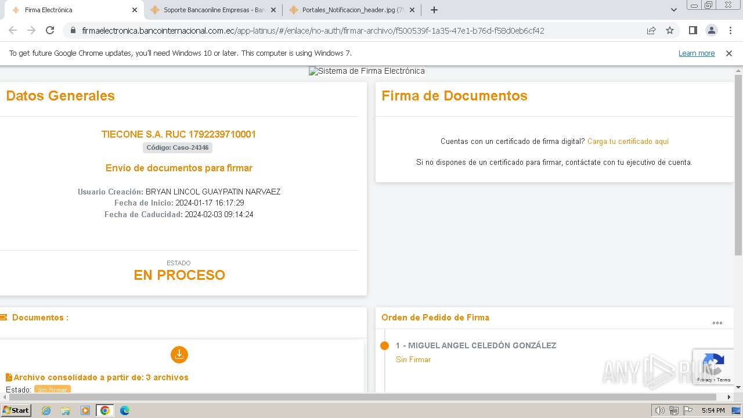Click Archivo consolidado a partir de: 3 archivos
The height and width of the screenshot is (418, 743).
(x=101, y=377)
